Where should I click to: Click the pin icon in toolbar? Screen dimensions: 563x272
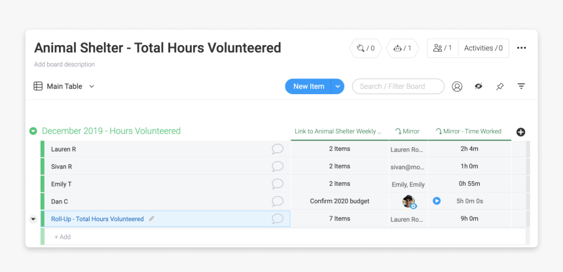tap(499, 86)
